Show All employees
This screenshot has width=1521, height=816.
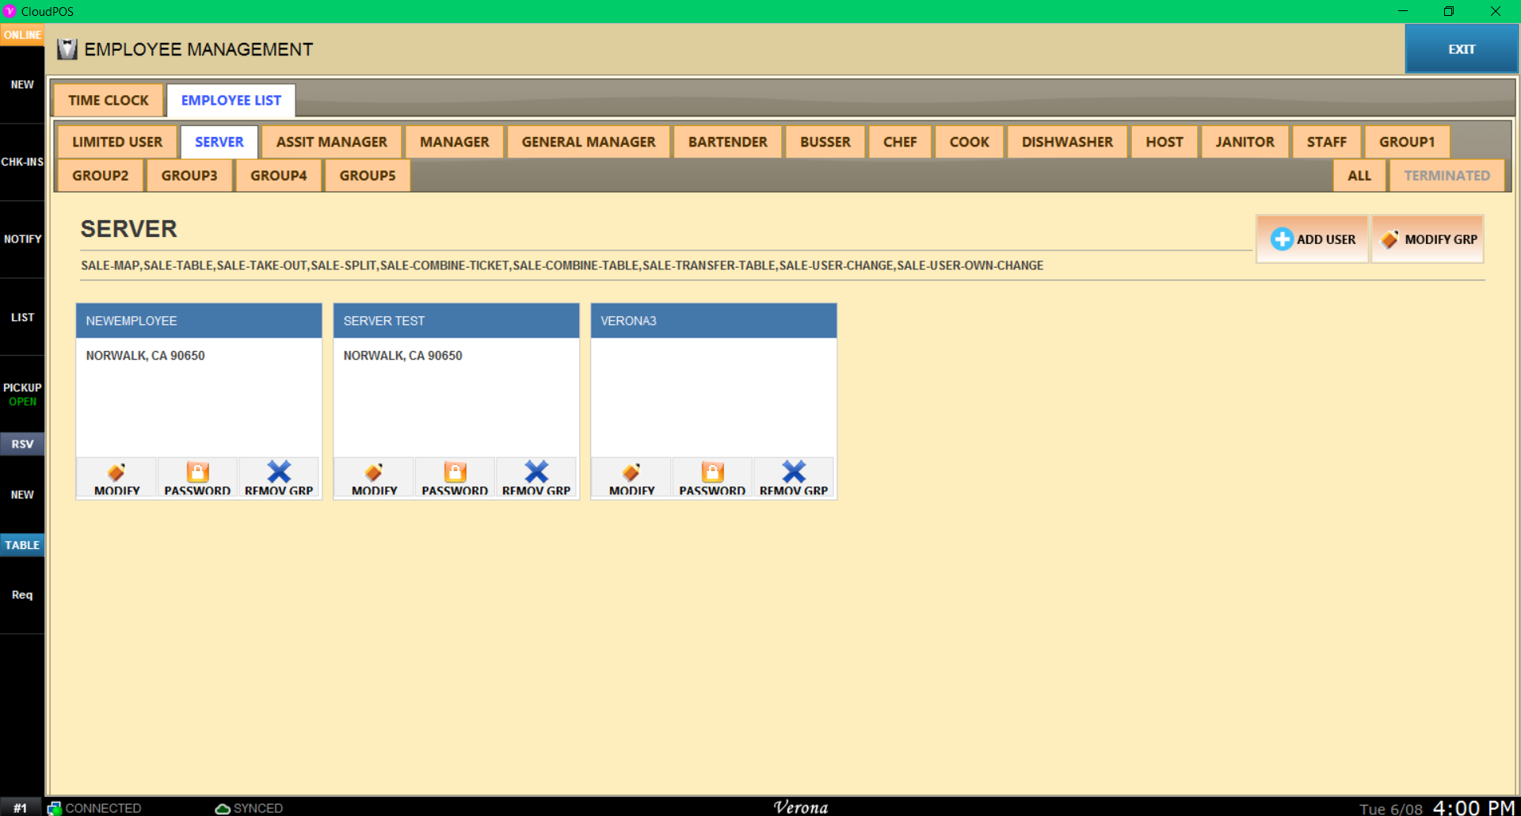(1359, 176)
